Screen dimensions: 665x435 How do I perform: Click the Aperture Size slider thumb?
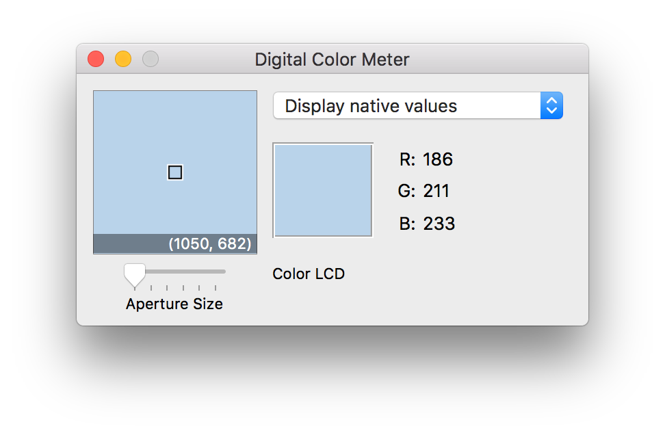135,276
